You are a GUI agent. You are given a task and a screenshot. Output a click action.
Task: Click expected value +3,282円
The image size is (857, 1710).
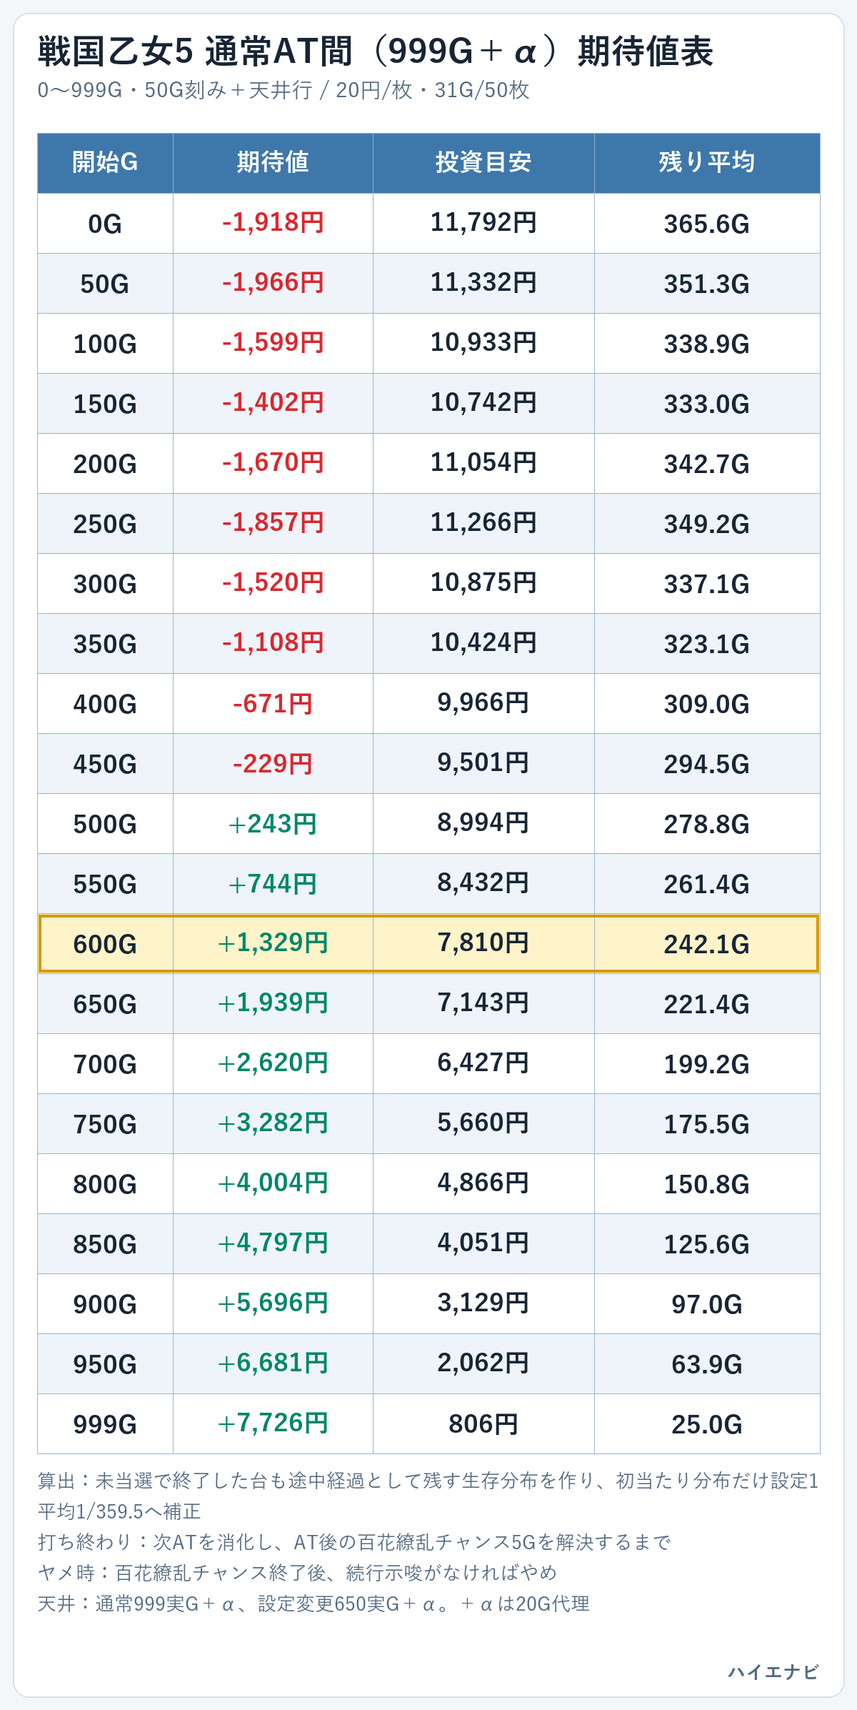(x=273, y=1123)
